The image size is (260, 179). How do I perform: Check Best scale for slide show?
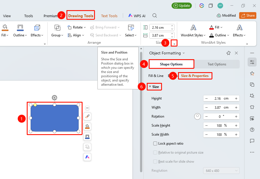pyautogui.click(x=155, y=162)
